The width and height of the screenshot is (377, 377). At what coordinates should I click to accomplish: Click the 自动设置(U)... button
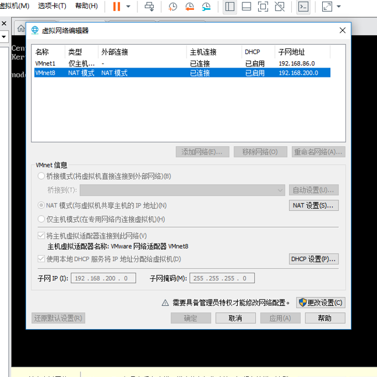pyautogui.click(x=313, y=190)
